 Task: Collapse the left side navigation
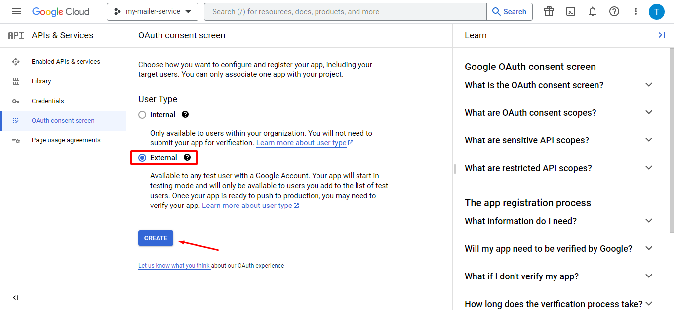[x=15, y=297]
